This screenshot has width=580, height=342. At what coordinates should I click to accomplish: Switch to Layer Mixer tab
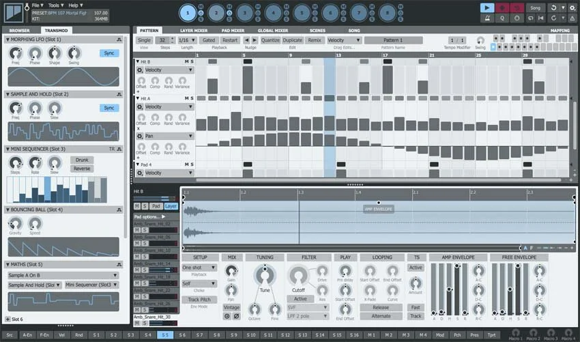click(194, 30)
